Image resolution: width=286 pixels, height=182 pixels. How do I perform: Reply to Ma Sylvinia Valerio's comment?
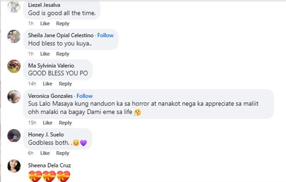click(x=65, y=84)
